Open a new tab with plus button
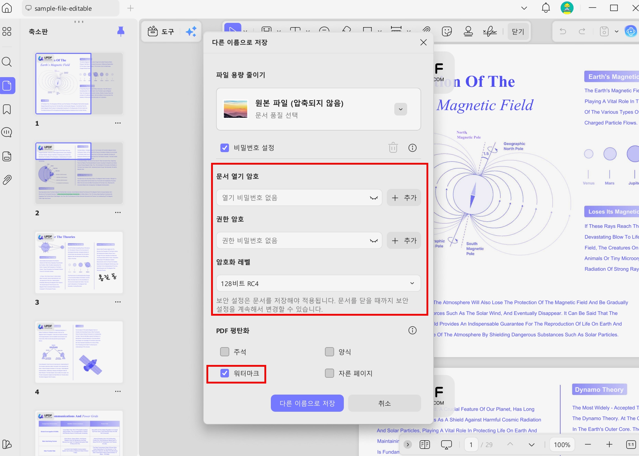 click(131, 8)
